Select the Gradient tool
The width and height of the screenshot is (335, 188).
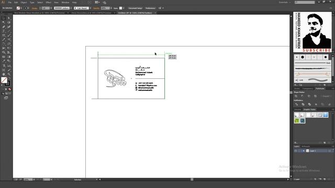pyautogui.click(x=9, y=57)
